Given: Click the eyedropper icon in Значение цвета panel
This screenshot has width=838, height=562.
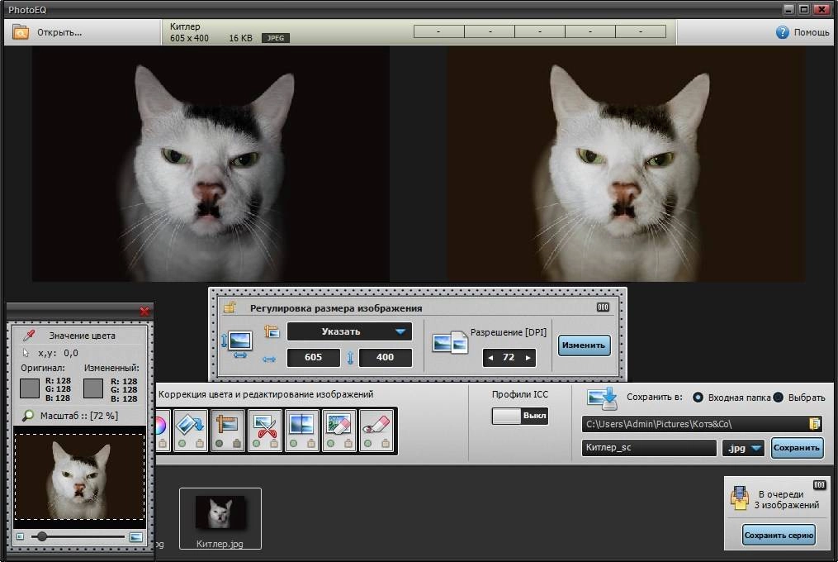Looking at the screenshot, I should pos(29,335).
